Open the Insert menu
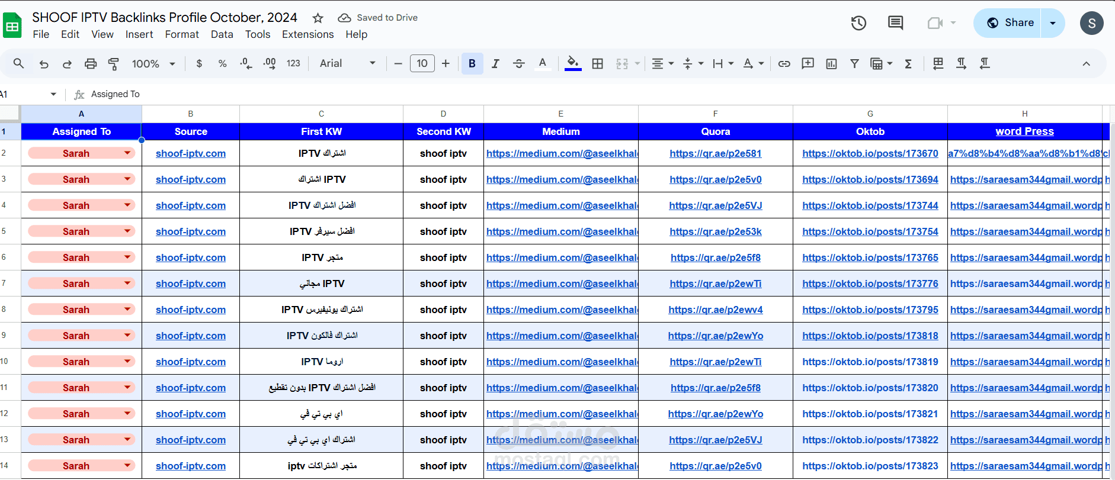Image resolution: width=1115 pixels, height=480 pixels. pos(139,34)
